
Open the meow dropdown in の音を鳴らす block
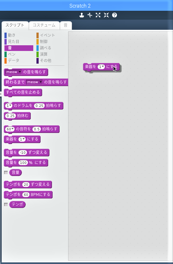[14, 72]
